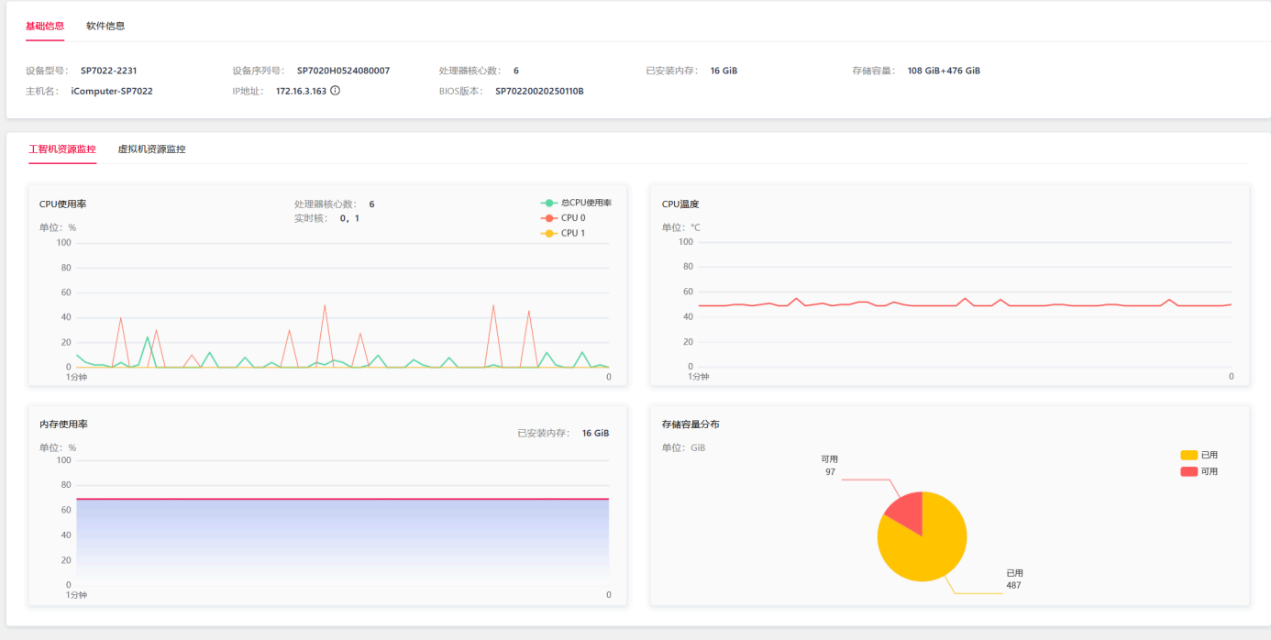The width and height of the screenshot is (1271, 640).
Task: Open the 虚拟机资源监控 tab
Action: [152, 149]
